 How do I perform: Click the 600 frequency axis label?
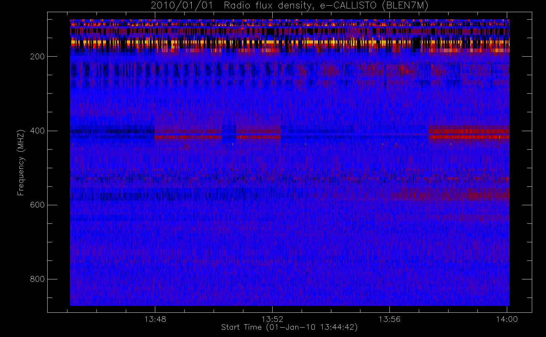(x=37, y=205)
